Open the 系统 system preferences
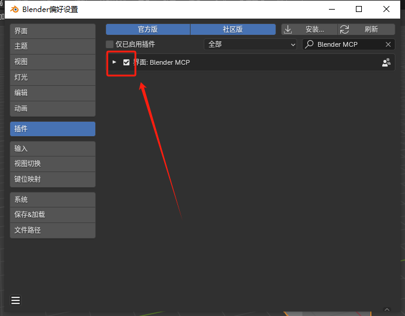Viewport: 405px width, 316px height. 53,200
